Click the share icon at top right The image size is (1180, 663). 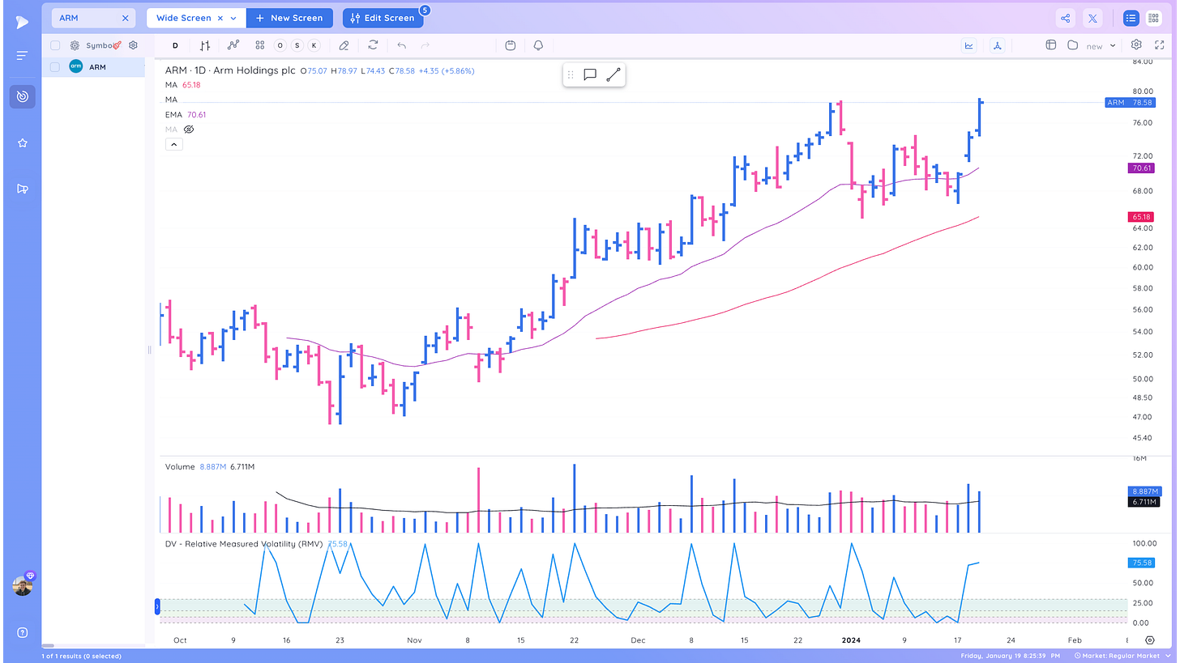pyautogui.click(x=1066, y=18)
